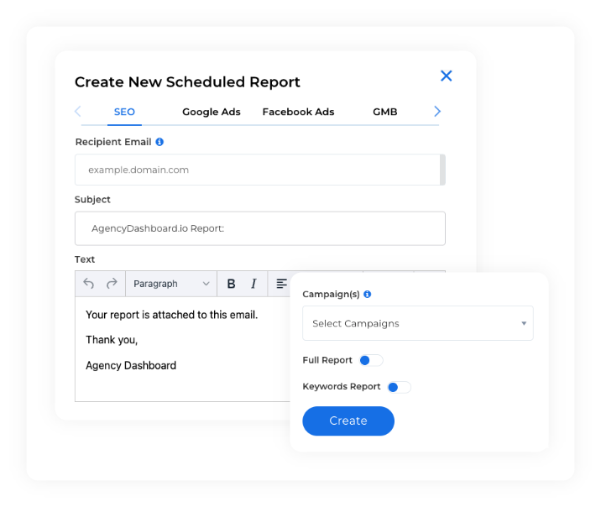
Task: Click the redo arrow in text editor
Action: [x=112, y=284]
